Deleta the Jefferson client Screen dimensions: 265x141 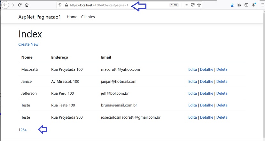click(x=222, y=93)
